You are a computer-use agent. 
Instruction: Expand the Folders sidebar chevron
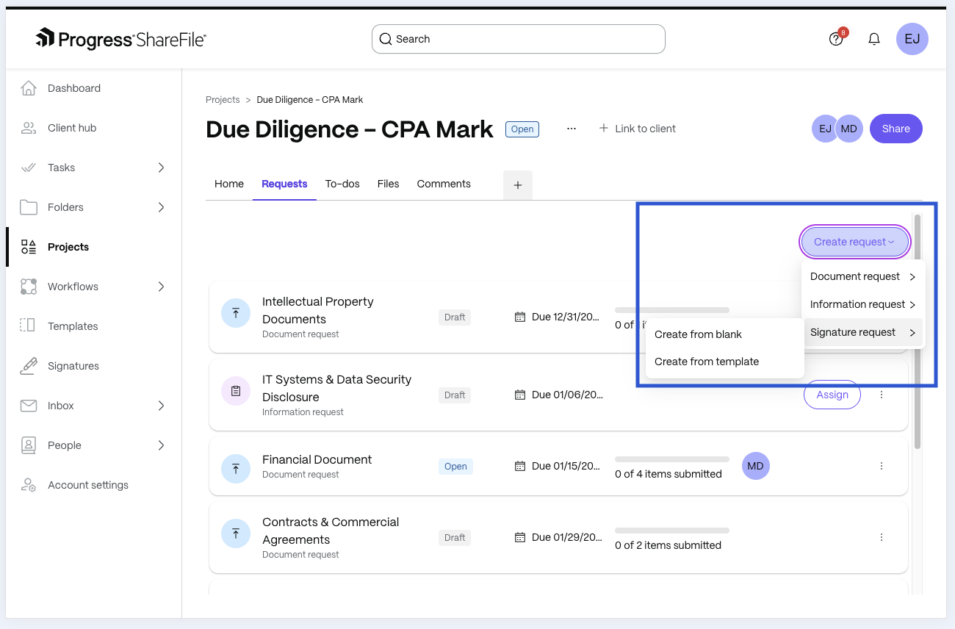tap(161, 207)
